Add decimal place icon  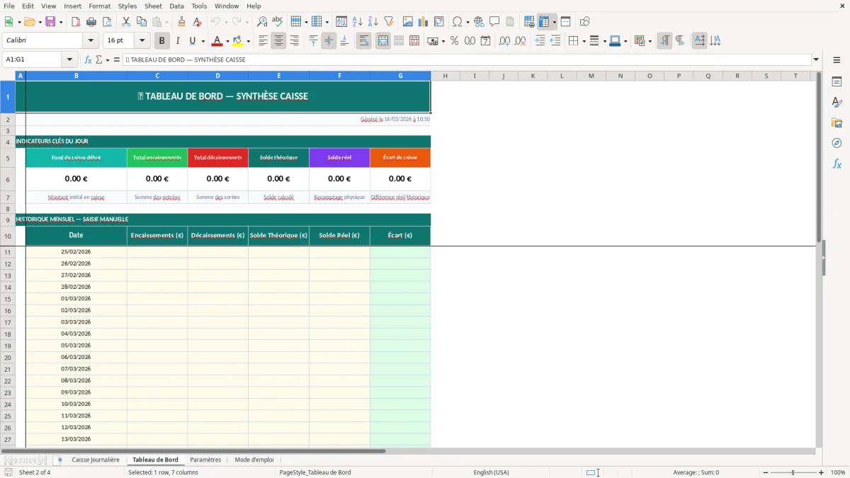point(505,41)
